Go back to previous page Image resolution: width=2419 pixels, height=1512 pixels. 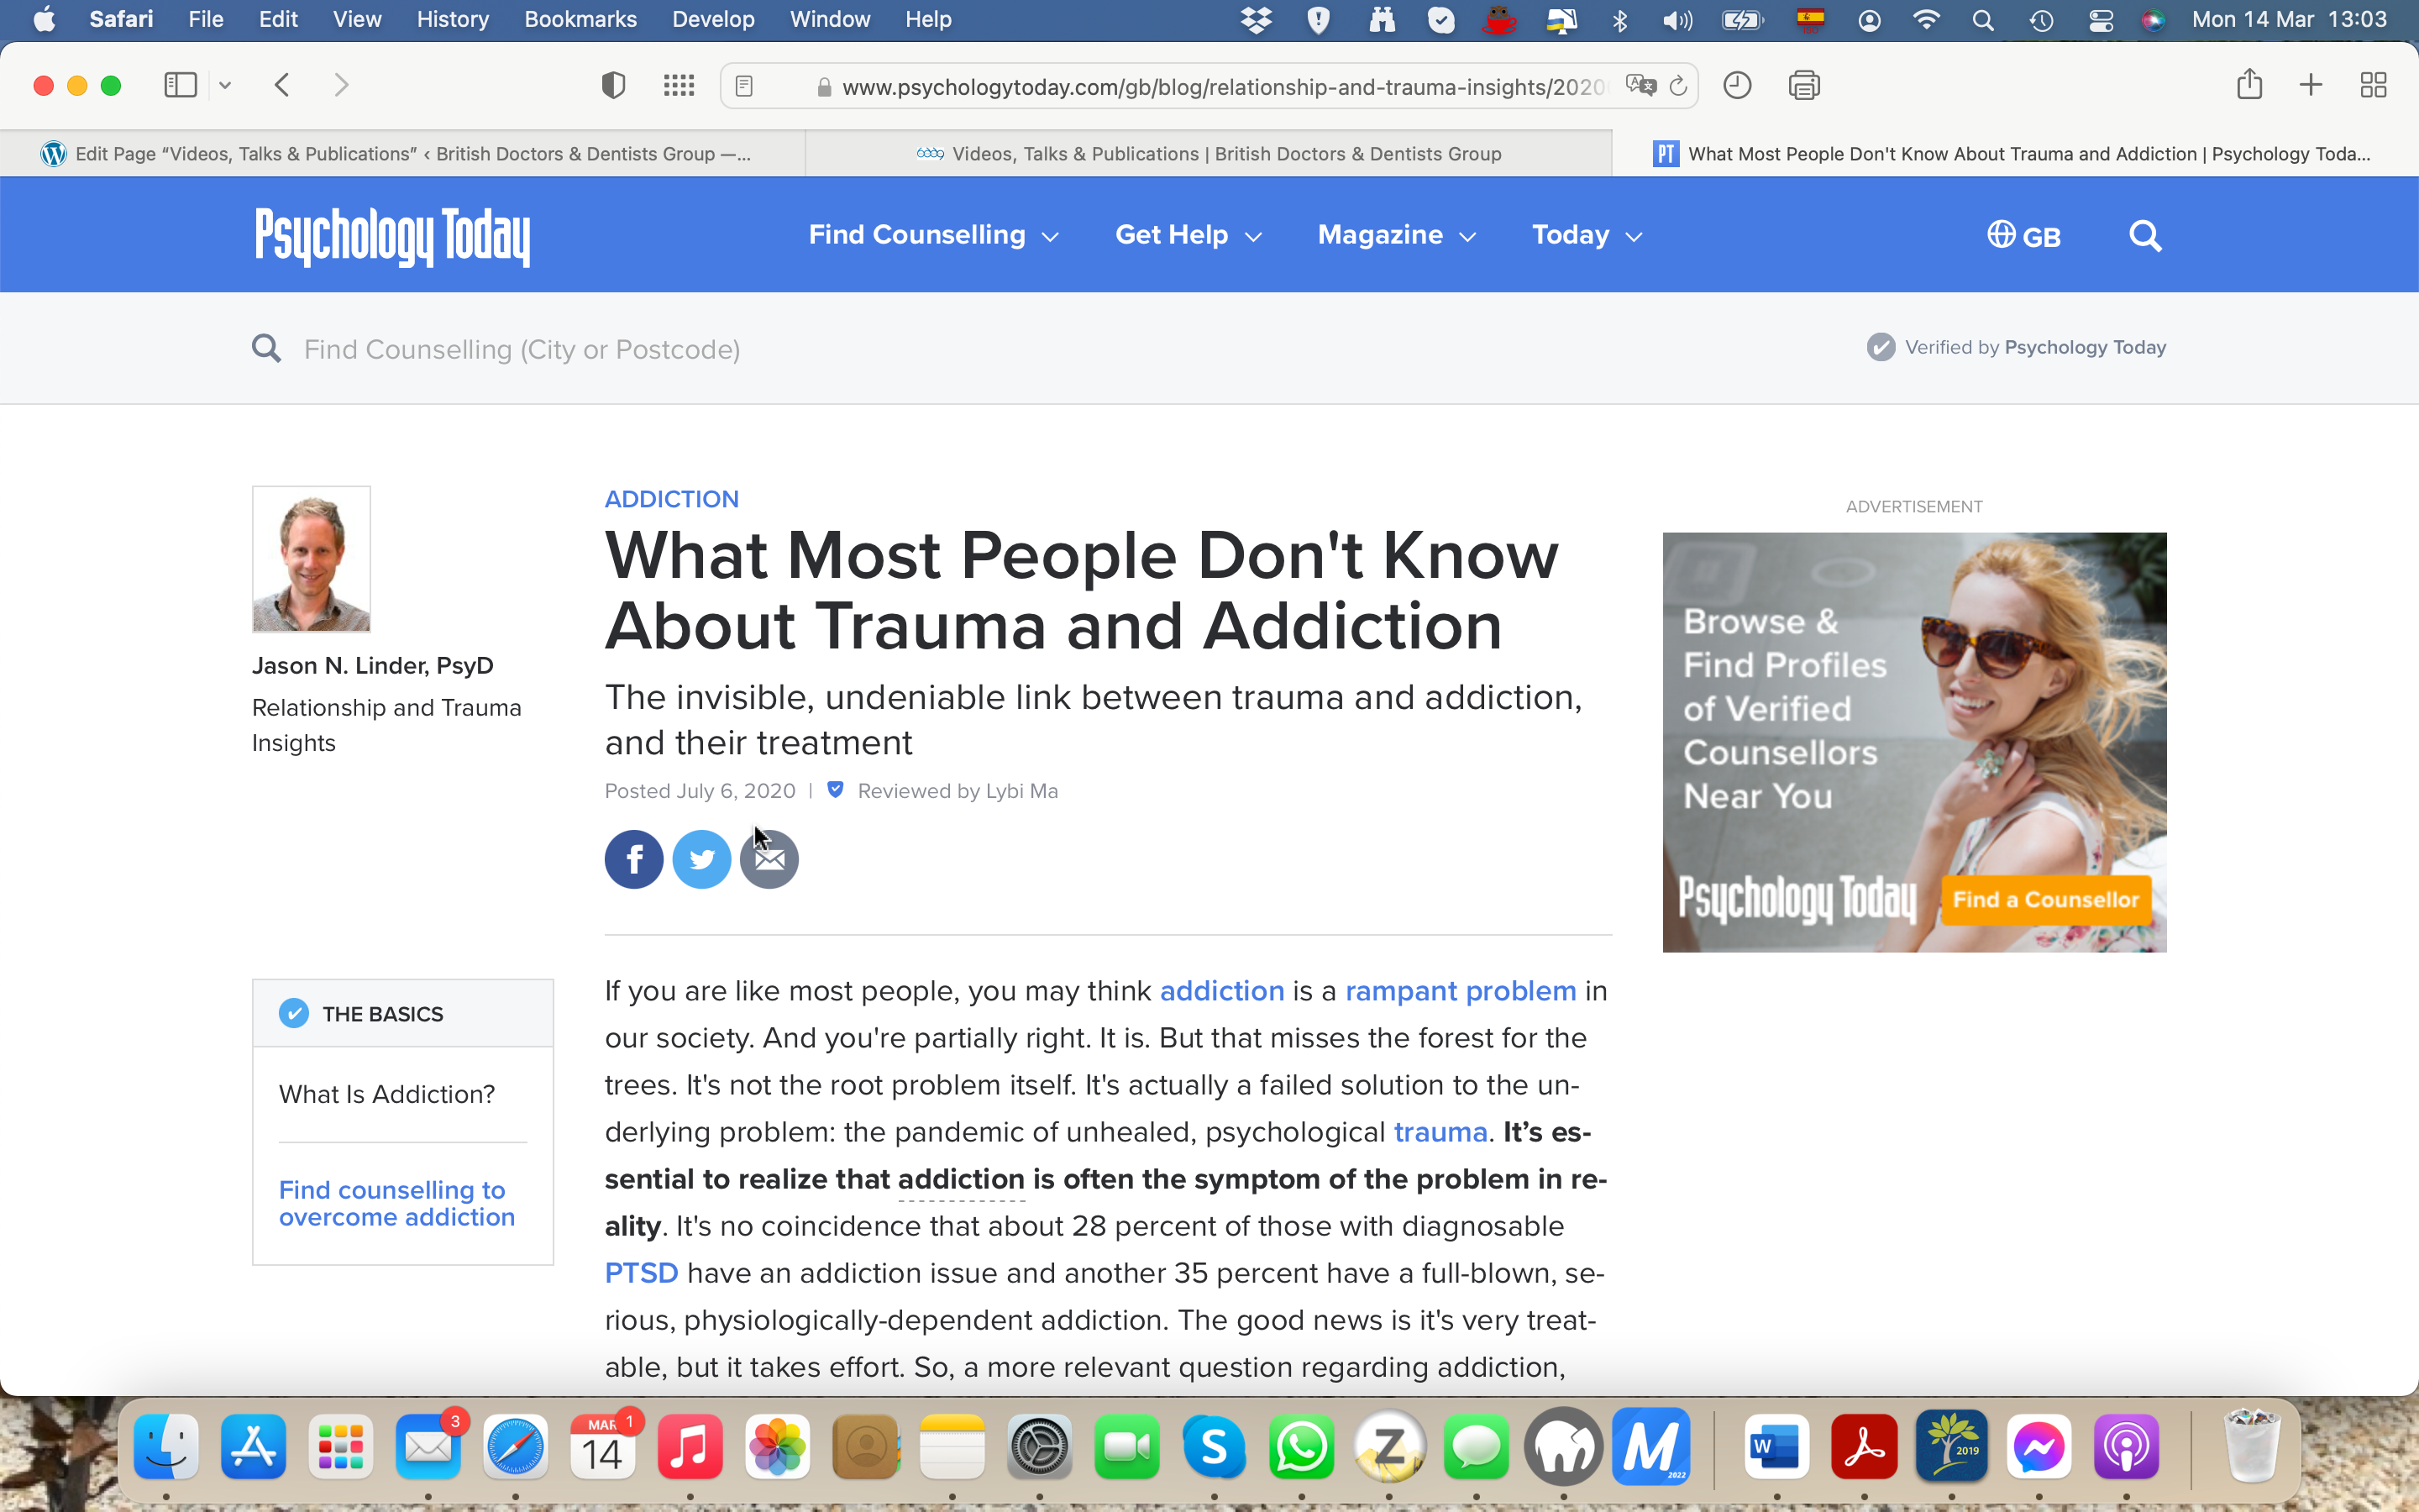tap(283, 85)
